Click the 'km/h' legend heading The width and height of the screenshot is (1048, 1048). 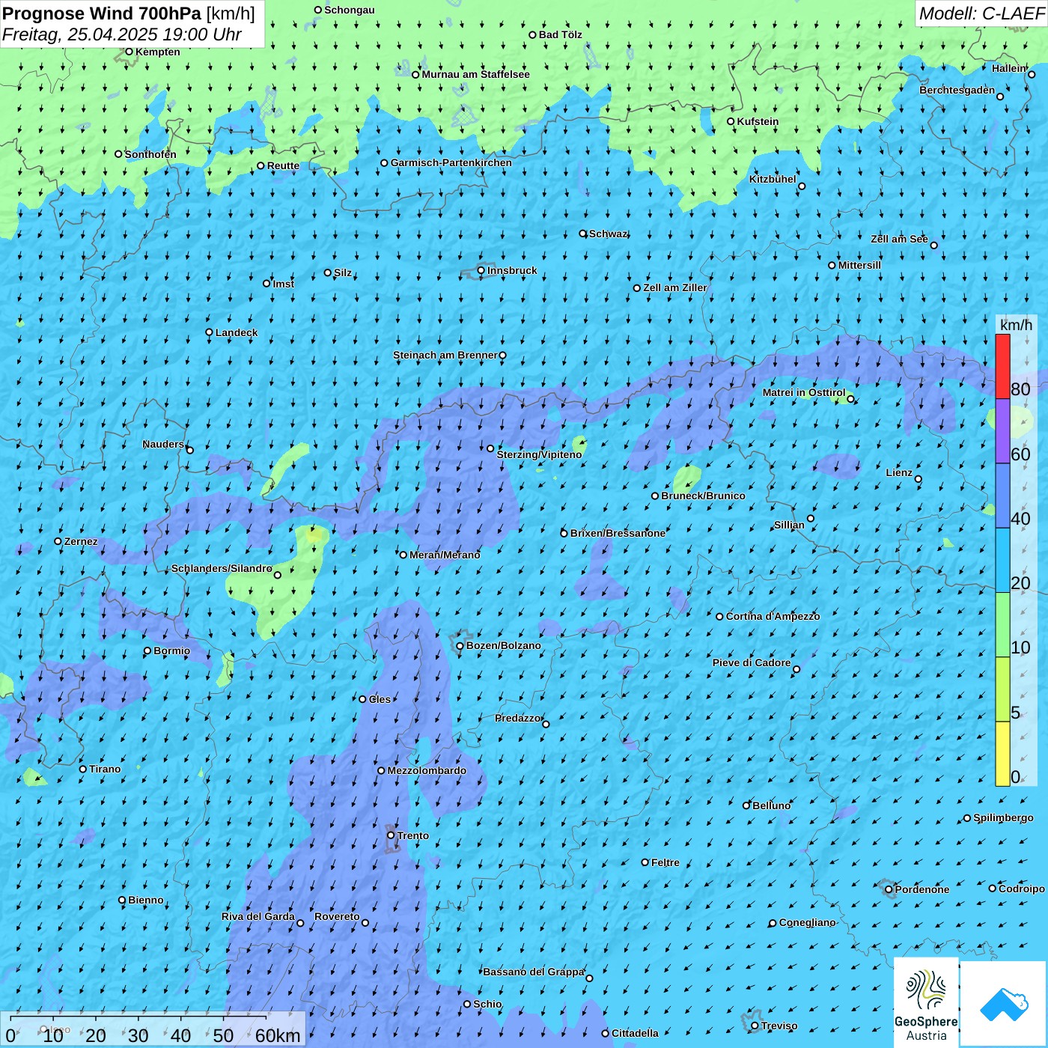(x=1016, y=325)
